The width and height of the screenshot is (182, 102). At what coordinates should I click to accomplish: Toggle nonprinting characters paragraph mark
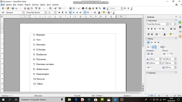(96, 8)
